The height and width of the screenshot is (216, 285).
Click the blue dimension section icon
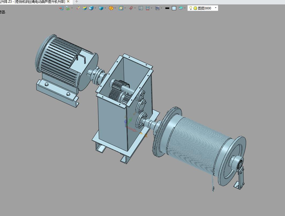147,8
